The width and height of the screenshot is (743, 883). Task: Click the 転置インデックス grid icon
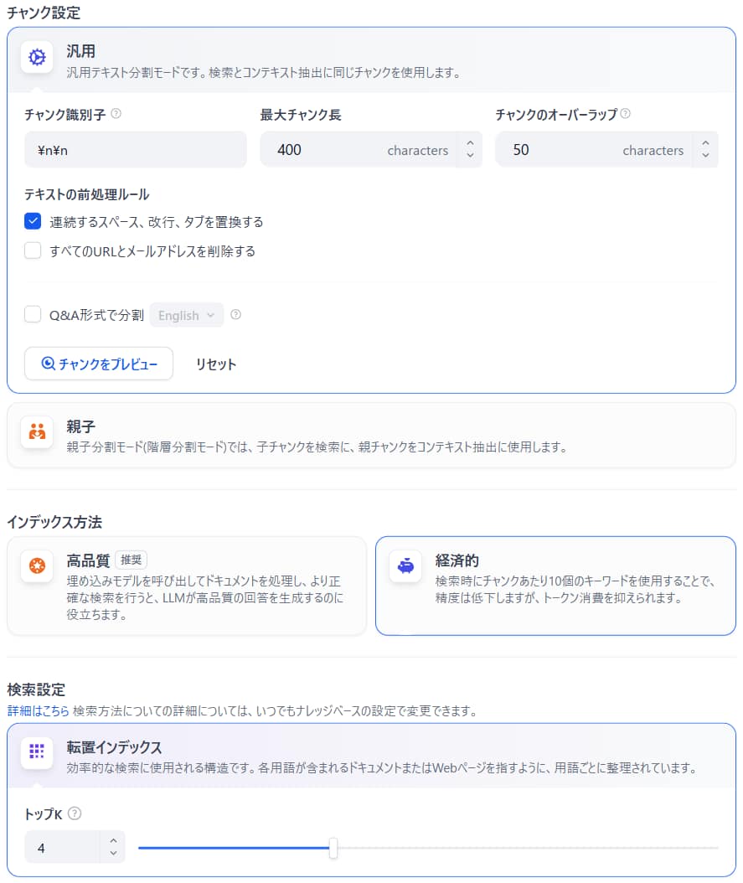click(36, 751)
